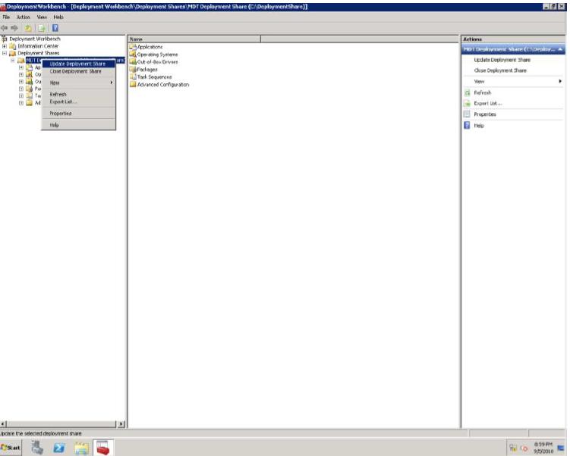Click the Help icon in Actions pane
Viewport: 570px width, 456px height.
click(x=468, y=126)
